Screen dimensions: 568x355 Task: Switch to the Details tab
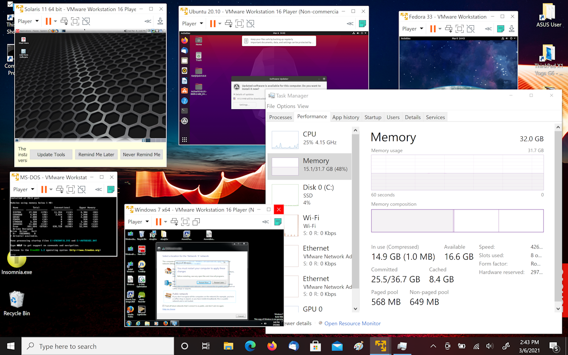coord(413,117)
